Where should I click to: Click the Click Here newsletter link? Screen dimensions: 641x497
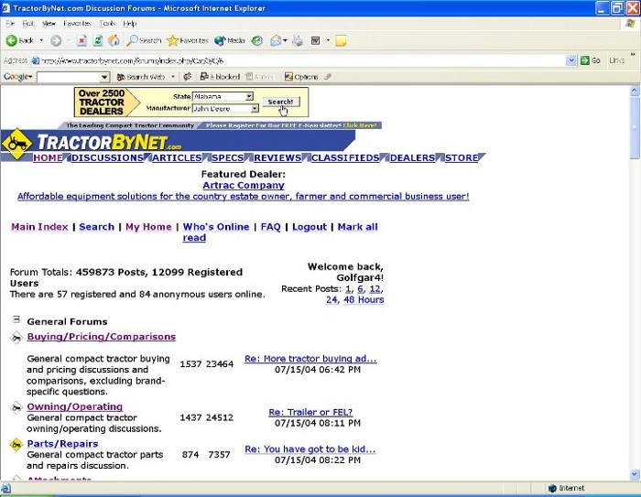(359, 125)
